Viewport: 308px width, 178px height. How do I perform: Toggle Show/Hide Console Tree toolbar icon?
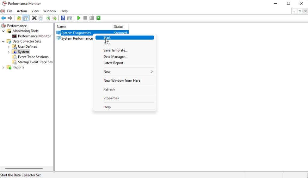coord(26,18)
